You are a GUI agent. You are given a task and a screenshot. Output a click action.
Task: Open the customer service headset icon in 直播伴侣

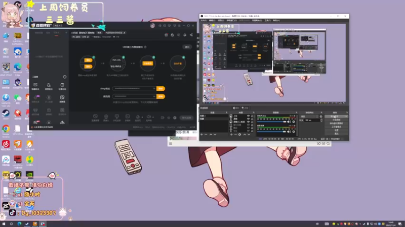click(160, 26)
